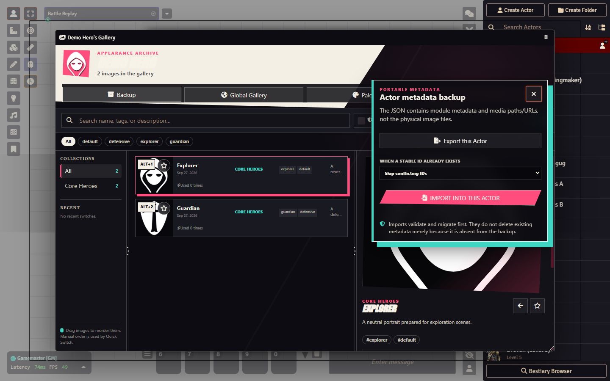
Task: Click Create Folder in sidebar
Action: tap(577, 10)
